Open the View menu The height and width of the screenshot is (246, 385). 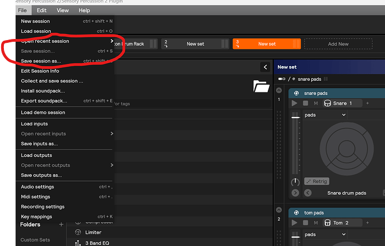pyautogui.click(x=62, y=10)
